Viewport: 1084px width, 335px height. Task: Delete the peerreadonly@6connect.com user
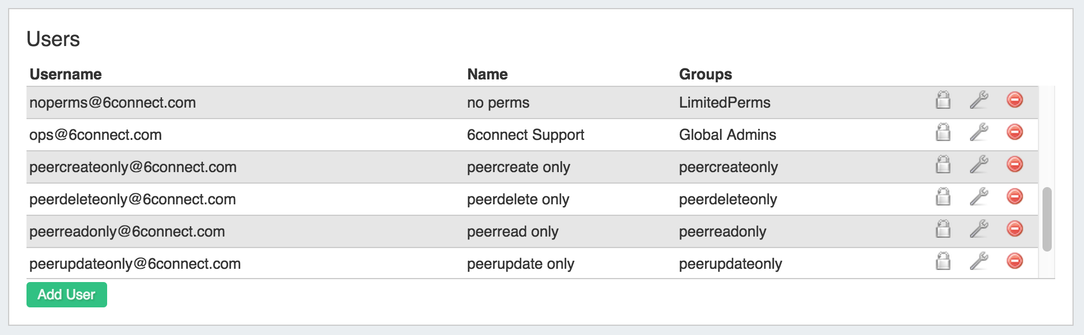(1014, 229)
